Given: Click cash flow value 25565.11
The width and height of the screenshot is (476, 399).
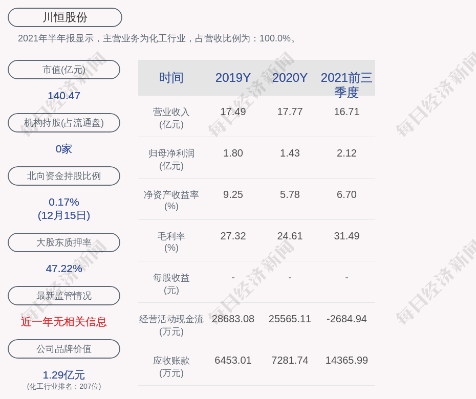Looking at the screenshot, I should (290, 319).
